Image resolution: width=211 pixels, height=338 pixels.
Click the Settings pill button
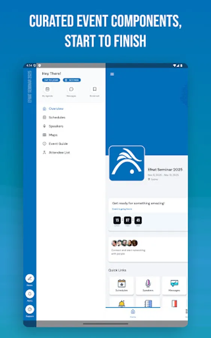click(72, 80)
